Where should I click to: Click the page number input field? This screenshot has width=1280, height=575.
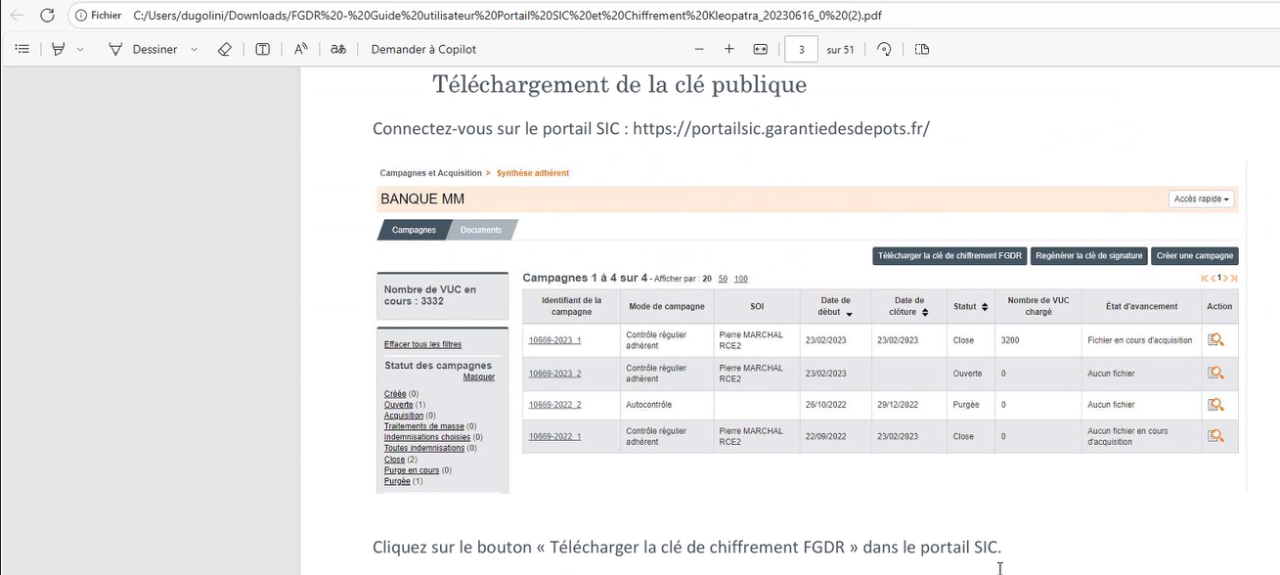(x=801, y=49)
